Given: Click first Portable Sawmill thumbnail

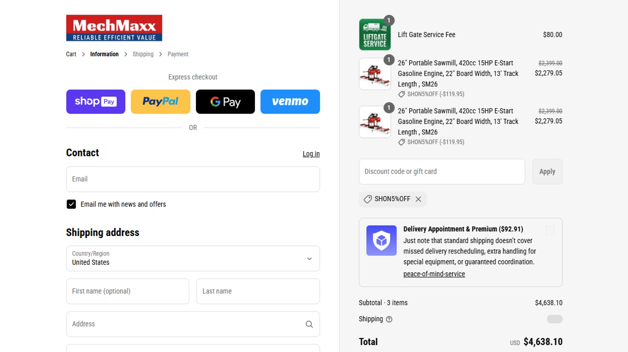Looking at the screenshot, I should pyautogui.click(x=375, y=74).
